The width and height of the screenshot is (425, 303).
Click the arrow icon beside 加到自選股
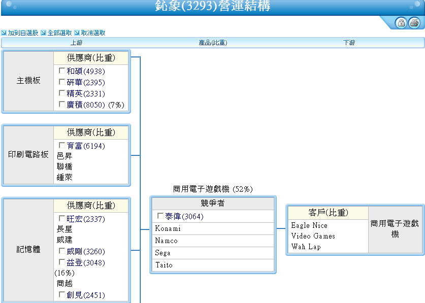click(x=4, y=33)
